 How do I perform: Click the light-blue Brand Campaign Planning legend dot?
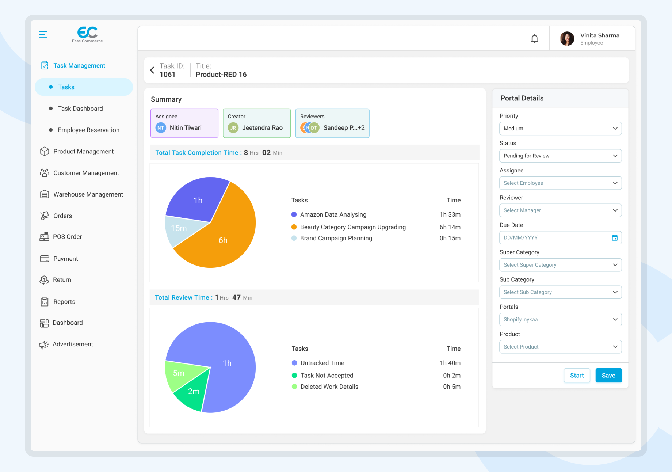click(294, 238)
